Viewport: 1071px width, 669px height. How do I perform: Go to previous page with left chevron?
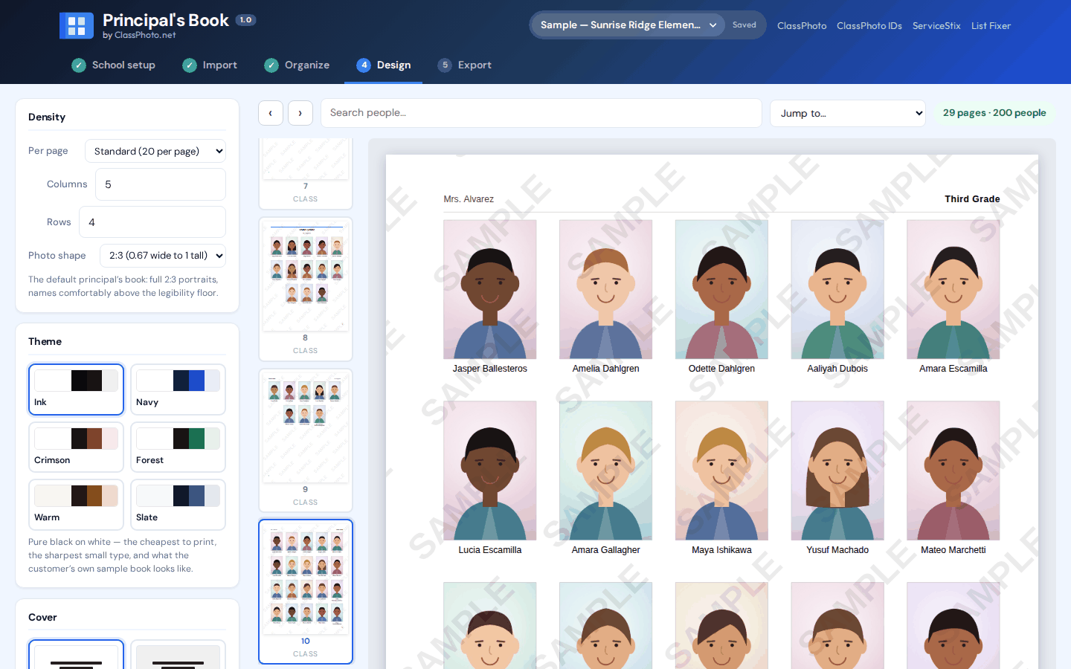(x=271, y=113)
